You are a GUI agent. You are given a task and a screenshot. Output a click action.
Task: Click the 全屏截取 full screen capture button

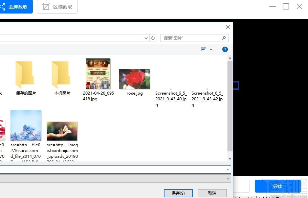(x=16, y=7)
